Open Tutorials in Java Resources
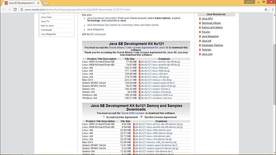276x155 pixels. point(207,50)
